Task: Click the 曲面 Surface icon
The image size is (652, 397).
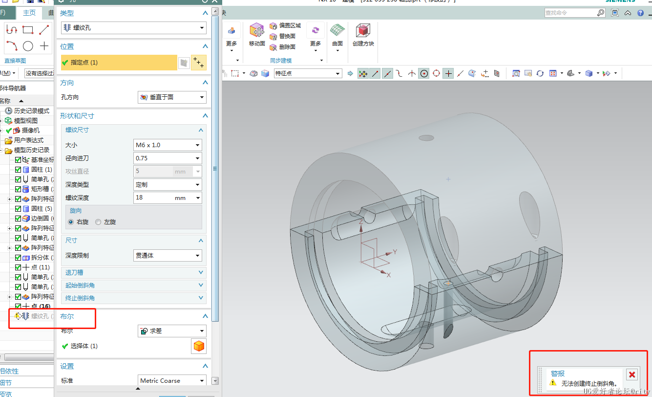Action: click(337, 30)
